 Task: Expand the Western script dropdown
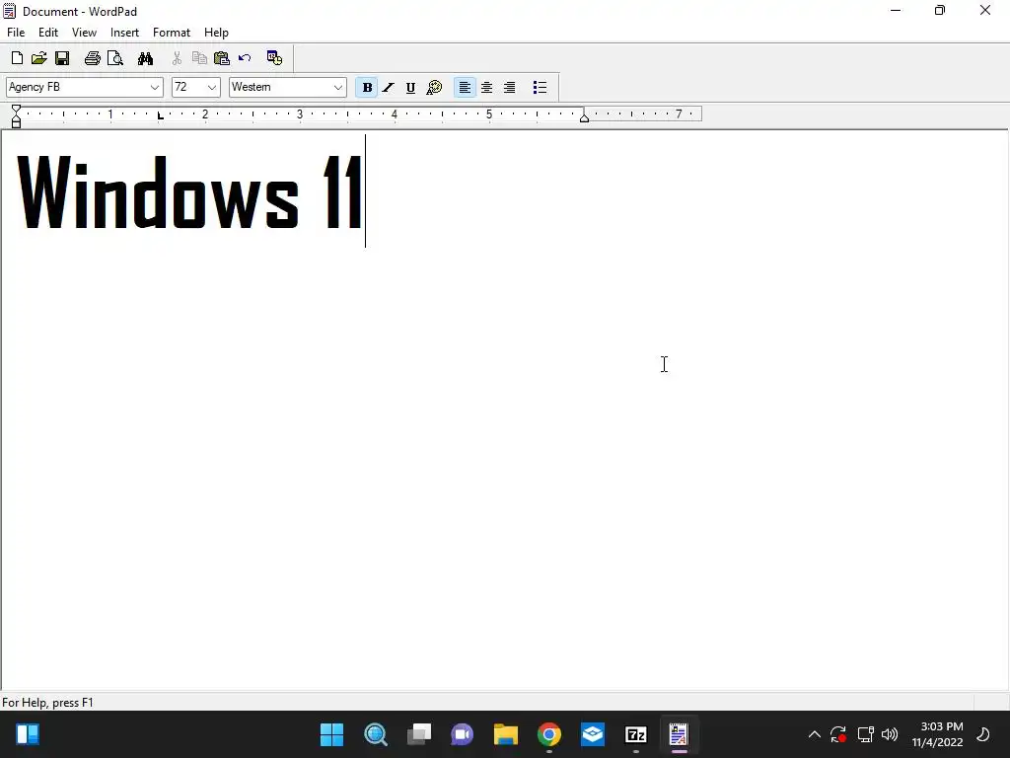click(338, 88)
